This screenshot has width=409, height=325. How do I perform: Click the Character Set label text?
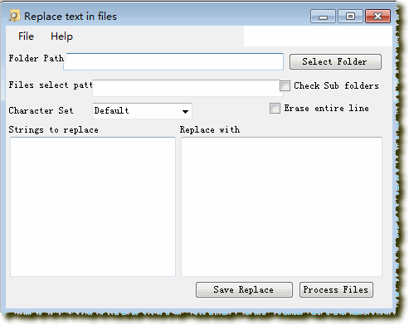[41, 110]
